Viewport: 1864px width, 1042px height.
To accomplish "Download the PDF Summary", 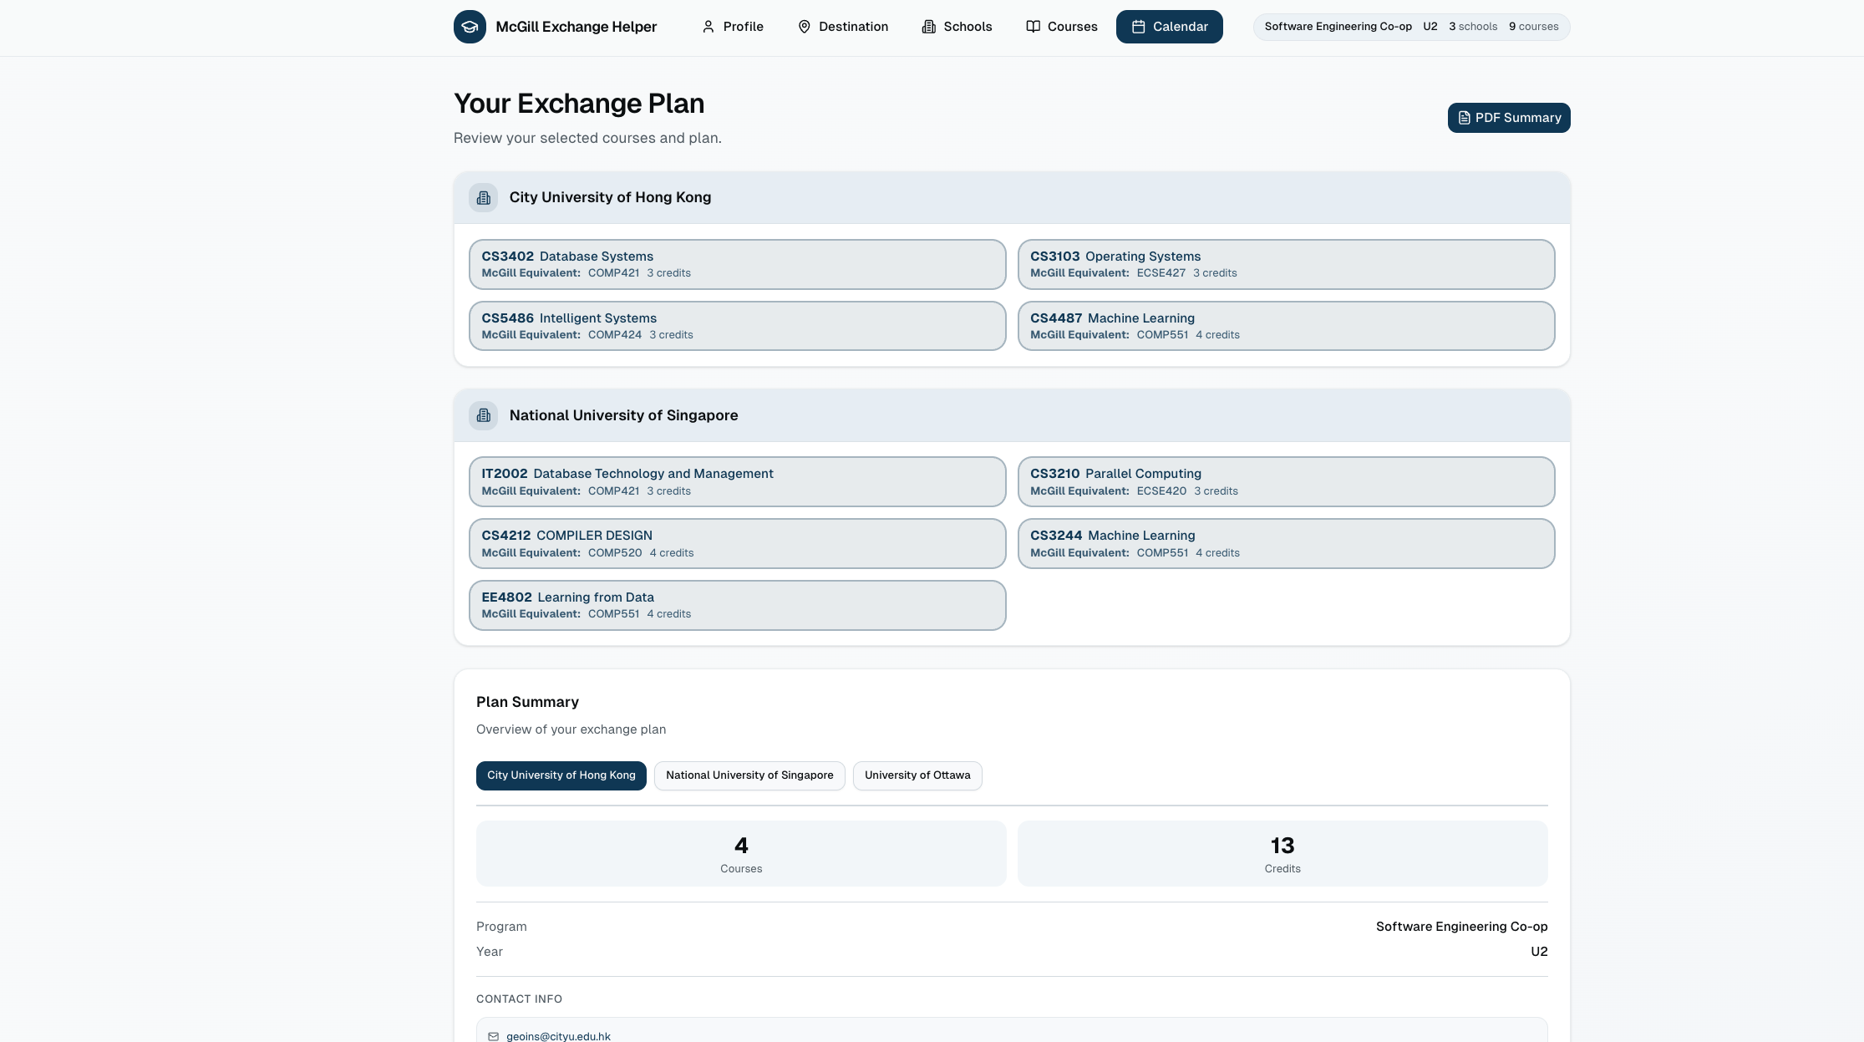I will click(x=1508, y=118).
